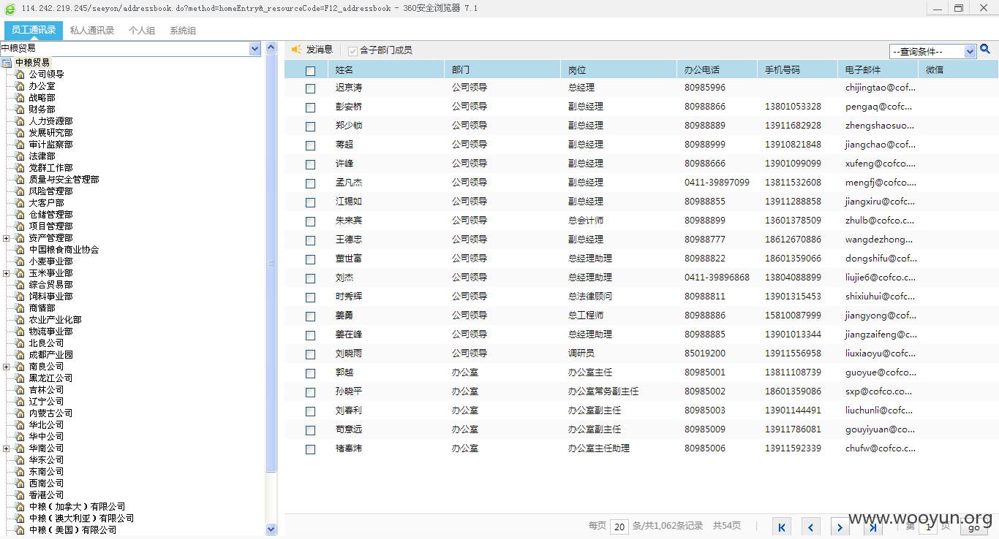Click the house icon beside 战略部
Screen dimensions: 999x539
[x=20, y=98]
